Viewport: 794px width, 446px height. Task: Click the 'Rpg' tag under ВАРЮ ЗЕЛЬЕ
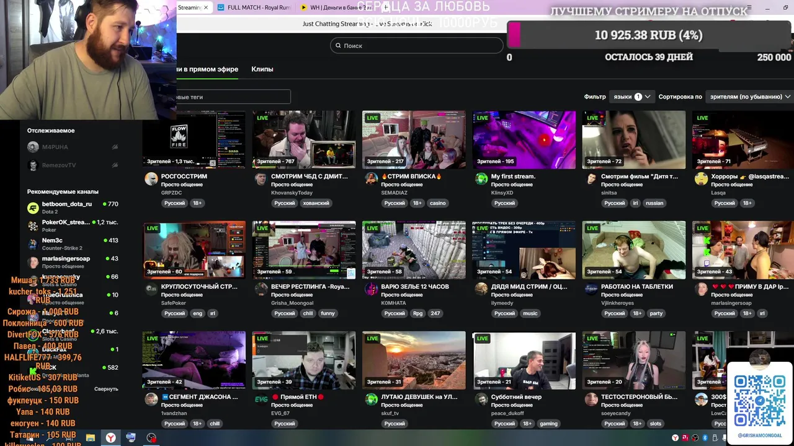coord(417,313)
